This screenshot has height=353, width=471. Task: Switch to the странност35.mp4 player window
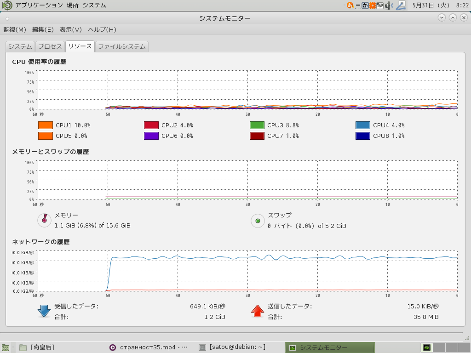[149, 347]
